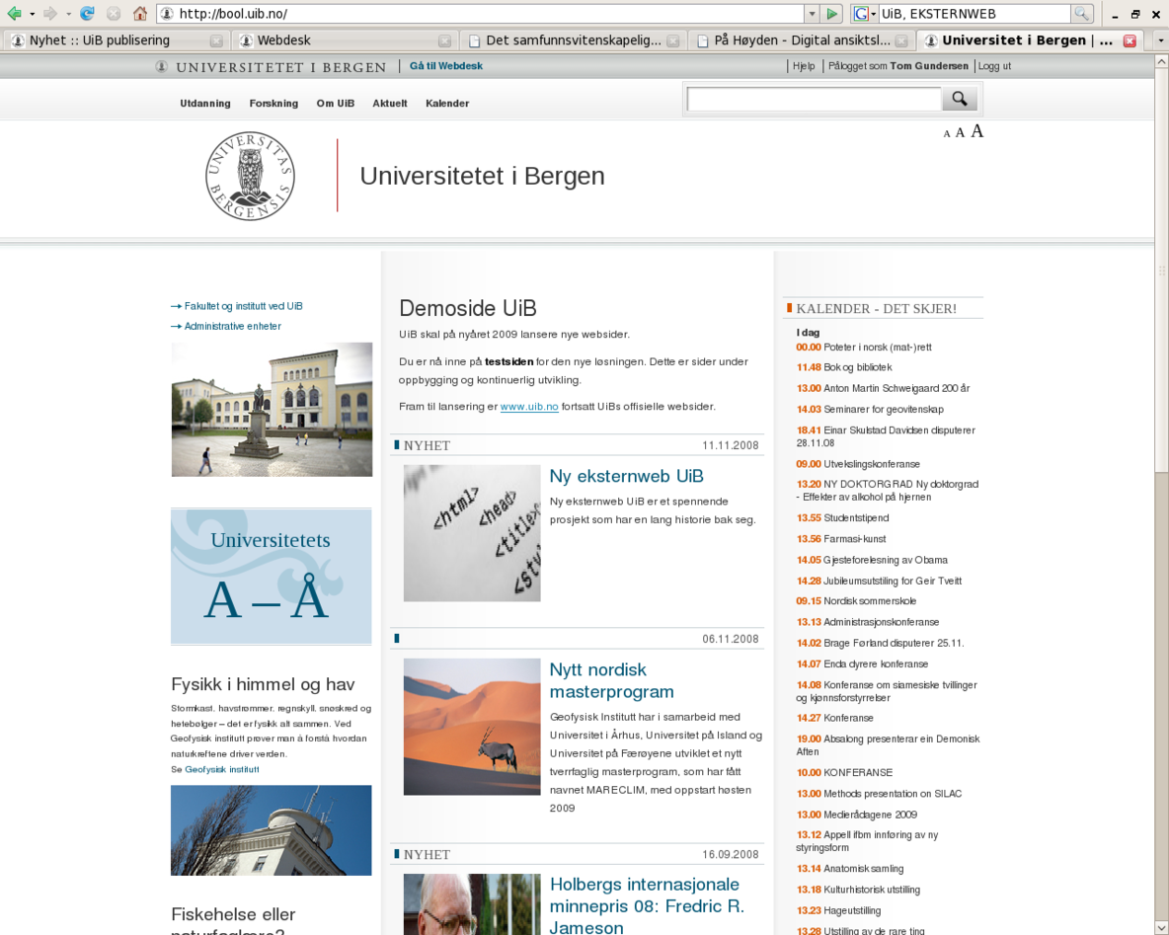
Task: Open the search engine selector dropdown
Action: tap(866, 14)
